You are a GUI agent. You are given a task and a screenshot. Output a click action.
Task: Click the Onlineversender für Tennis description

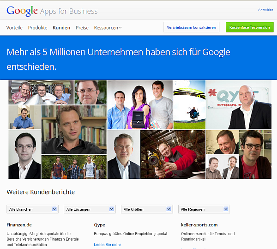(208, 237)
